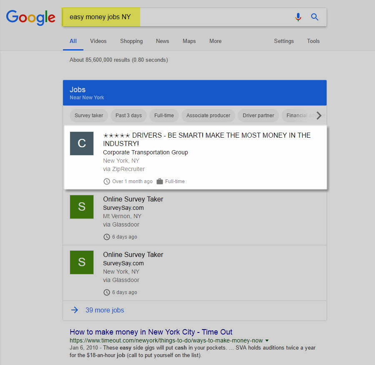
Task: Open the Tools option
Action: 313,41
